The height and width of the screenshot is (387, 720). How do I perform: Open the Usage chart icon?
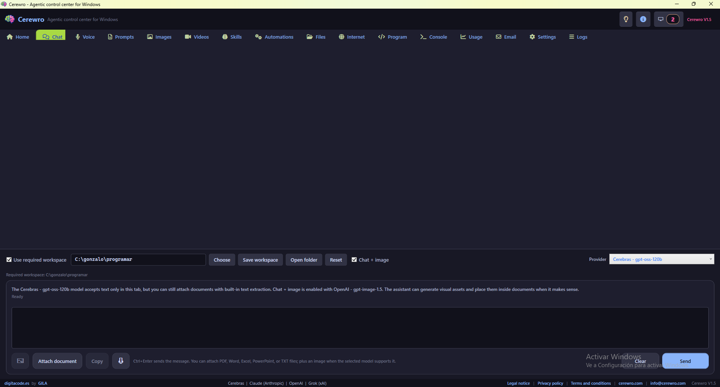463,37
